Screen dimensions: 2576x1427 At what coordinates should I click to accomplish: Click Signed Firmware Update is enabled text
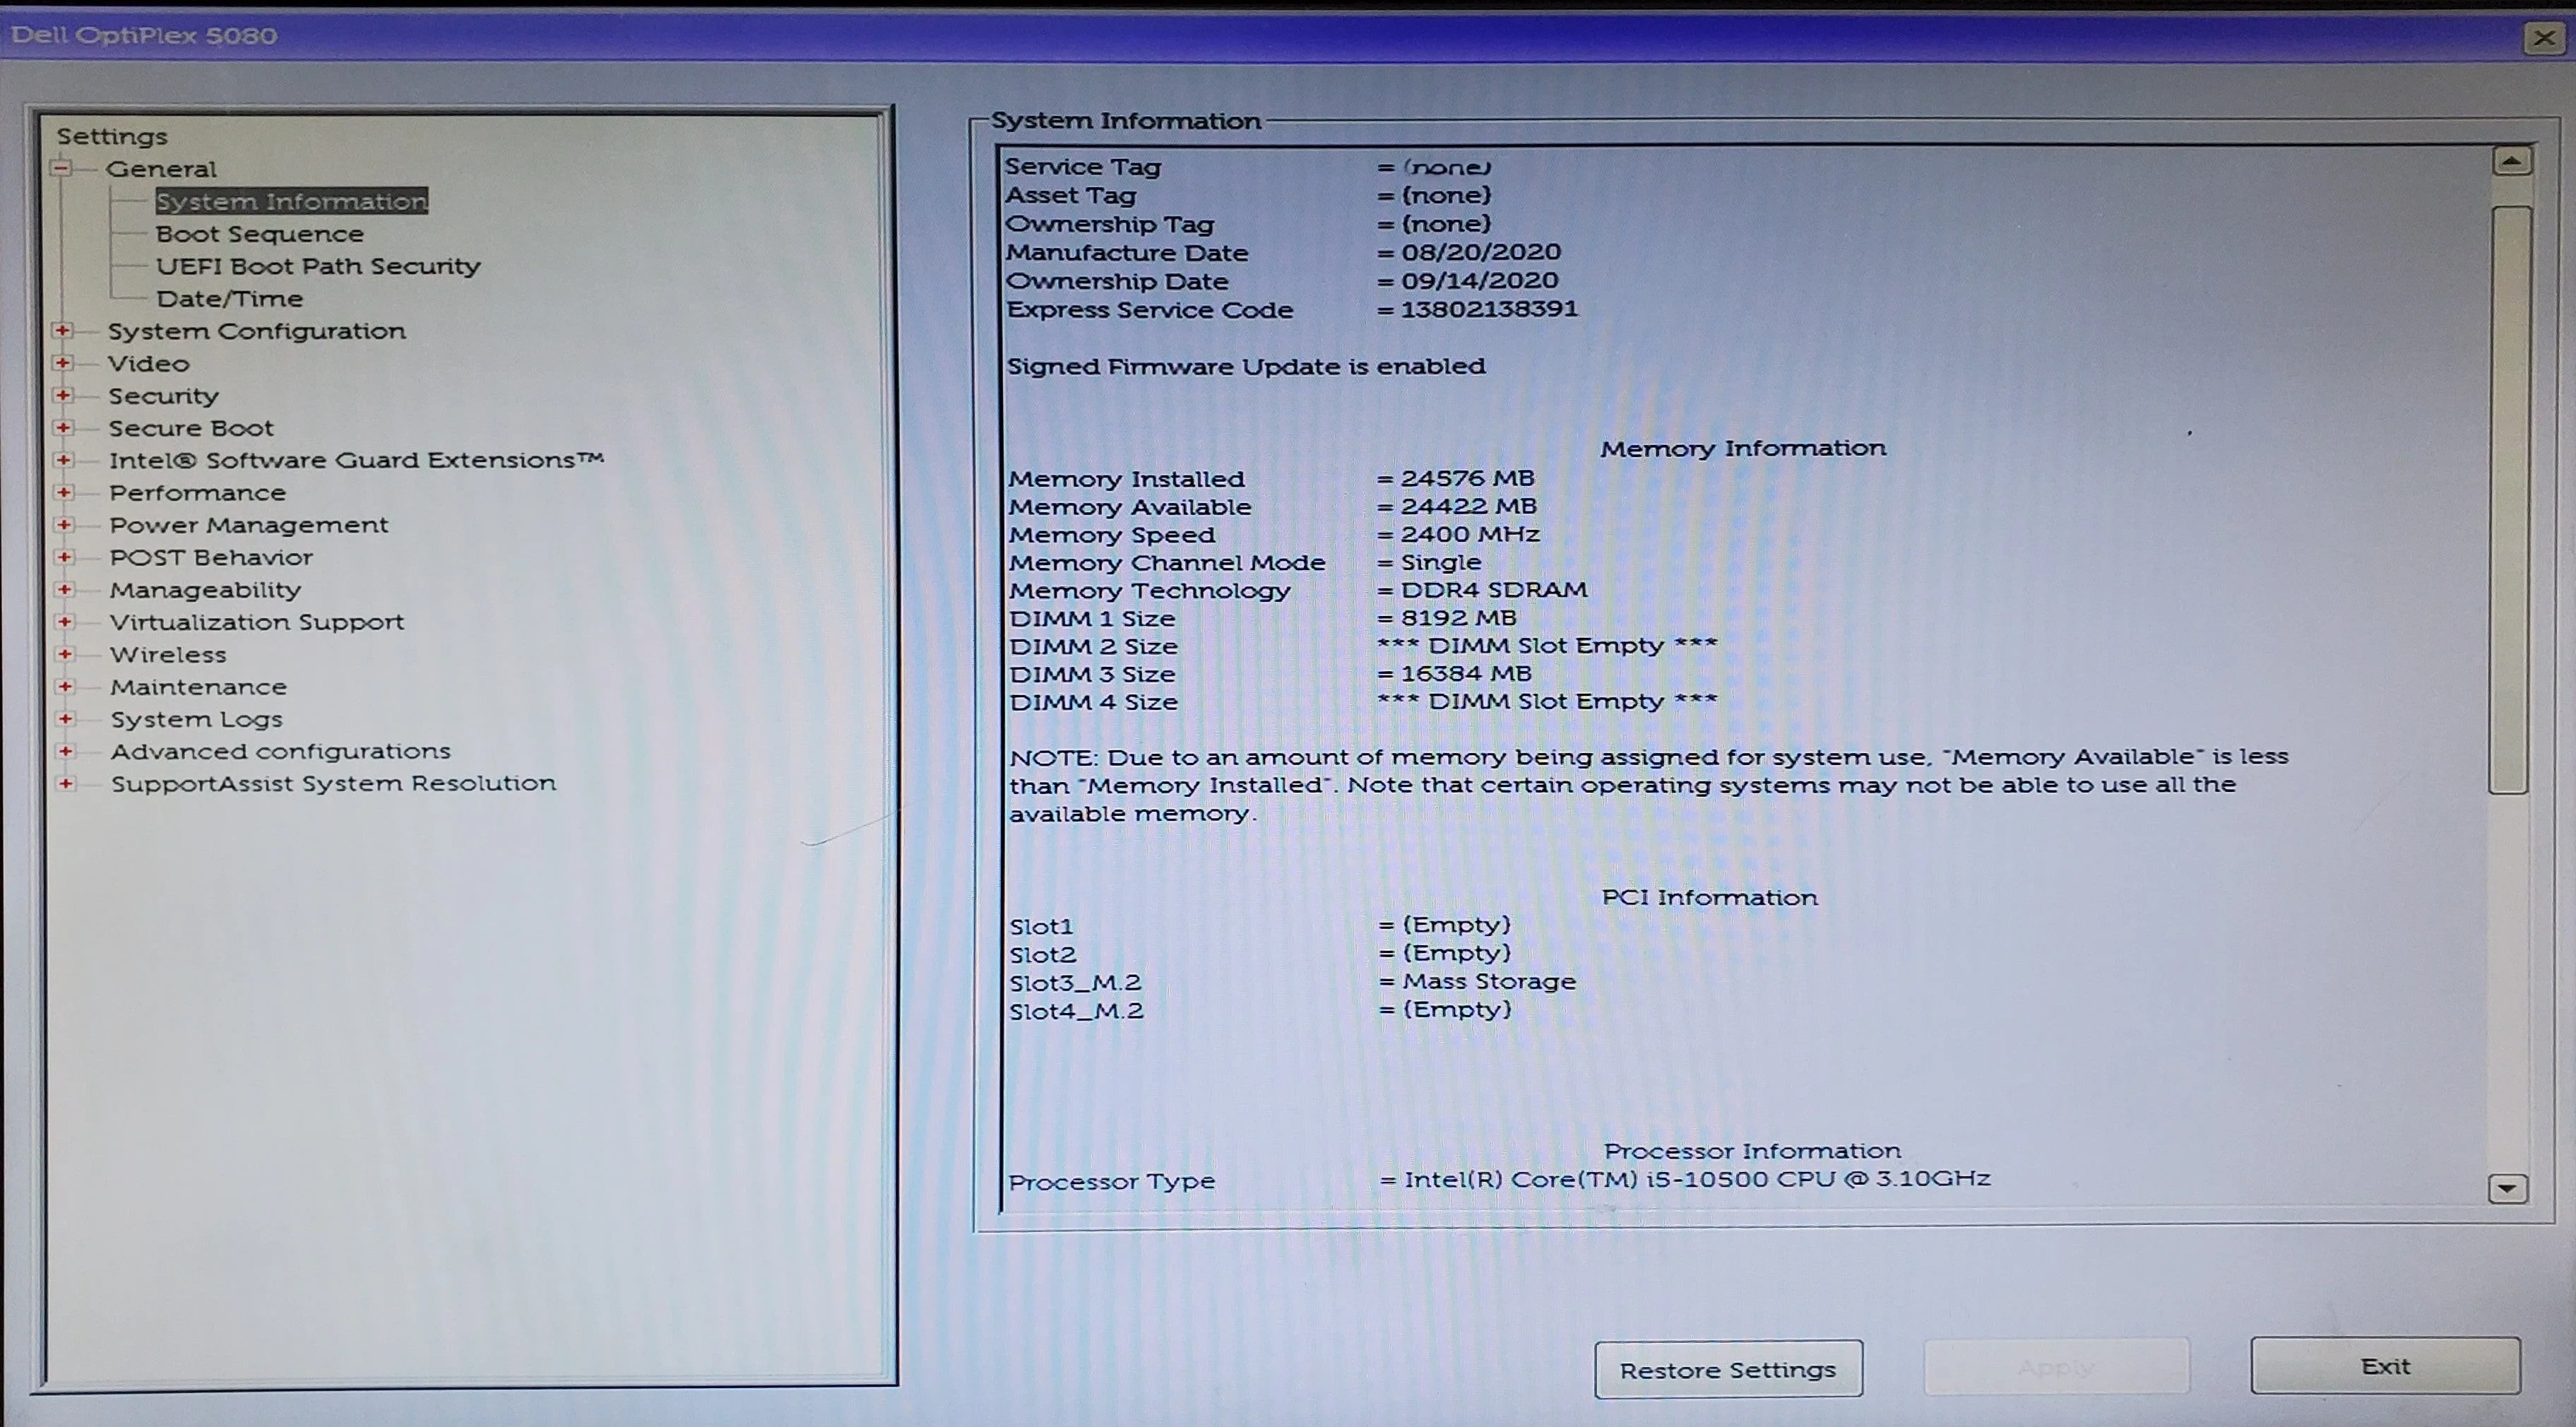1246,366
